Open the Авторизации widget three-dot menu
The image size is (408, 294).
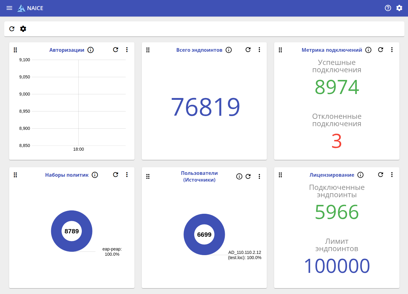click(x=127, y=50)
